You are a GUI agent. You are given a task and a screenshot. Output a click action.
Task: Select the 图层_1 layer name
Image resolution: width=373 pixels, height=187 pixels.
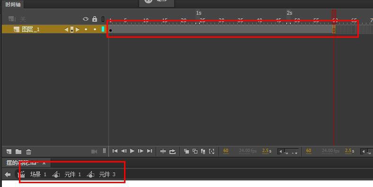pos(31,29)
